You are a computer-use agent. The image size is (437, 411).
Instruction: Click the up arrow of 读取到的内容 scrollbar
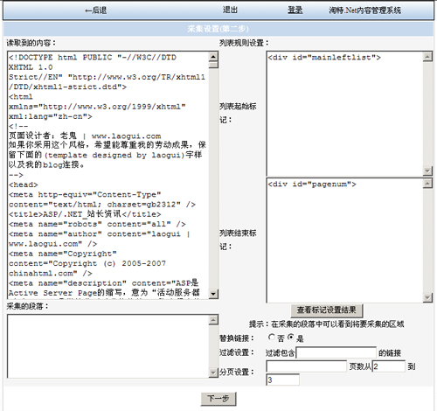[213, 57]
